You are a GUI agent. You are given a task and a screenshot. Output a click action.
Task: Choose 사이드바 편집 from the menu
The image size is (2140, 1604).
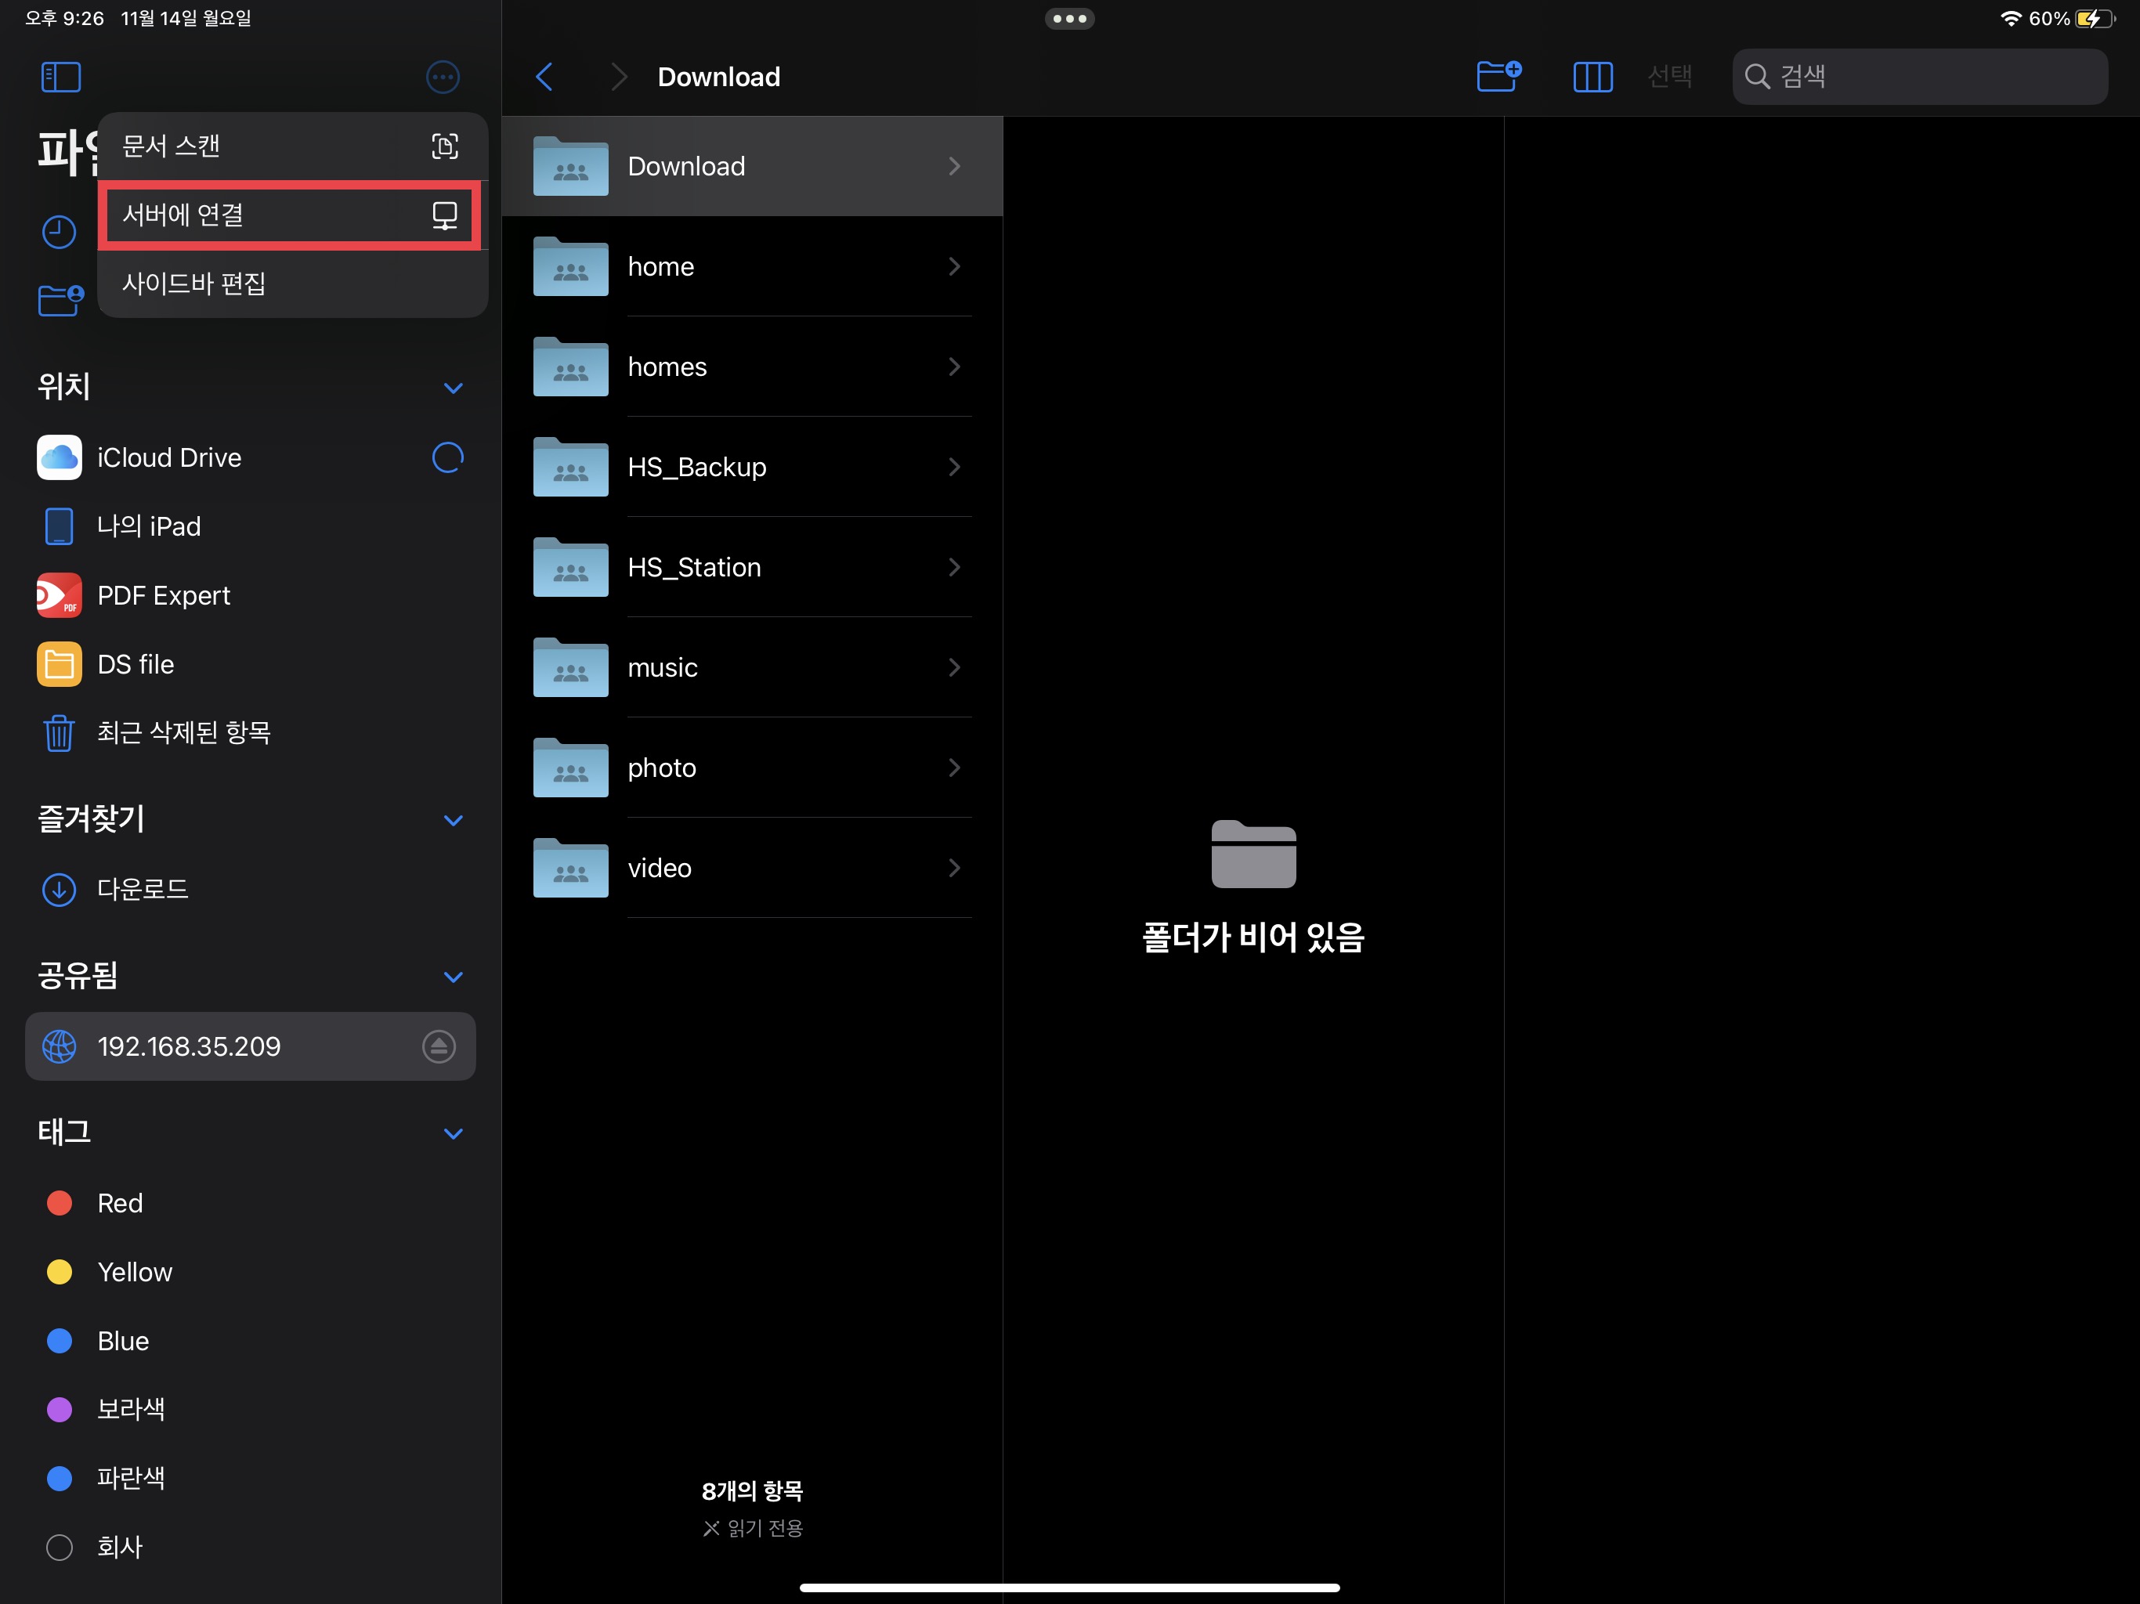point(292,284)
